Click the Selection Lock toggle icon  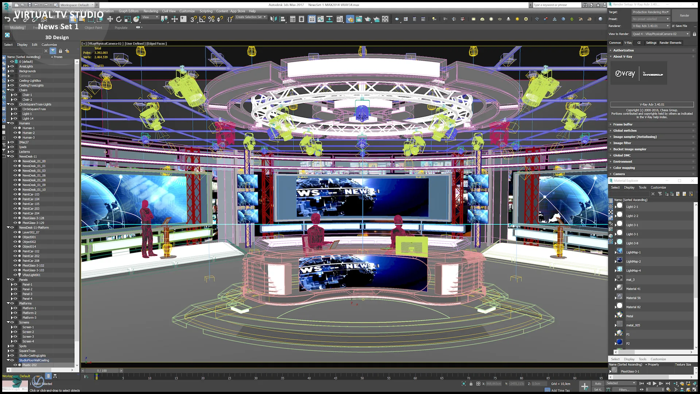[x=471, y=384]
